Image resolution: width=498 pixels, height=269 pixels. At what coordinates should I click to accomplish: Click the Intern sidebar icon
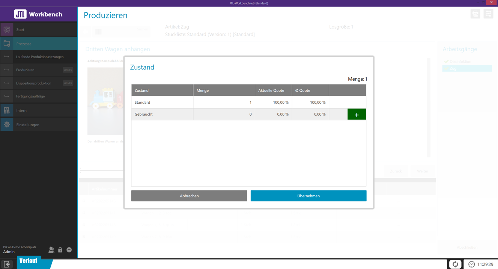pyautogui.click(x=8, y=110)
